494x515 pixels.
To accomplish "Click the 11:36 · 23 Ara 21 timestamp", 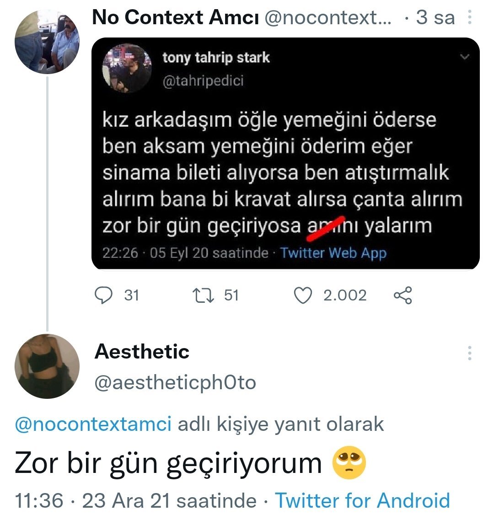I will click(136, 500).
